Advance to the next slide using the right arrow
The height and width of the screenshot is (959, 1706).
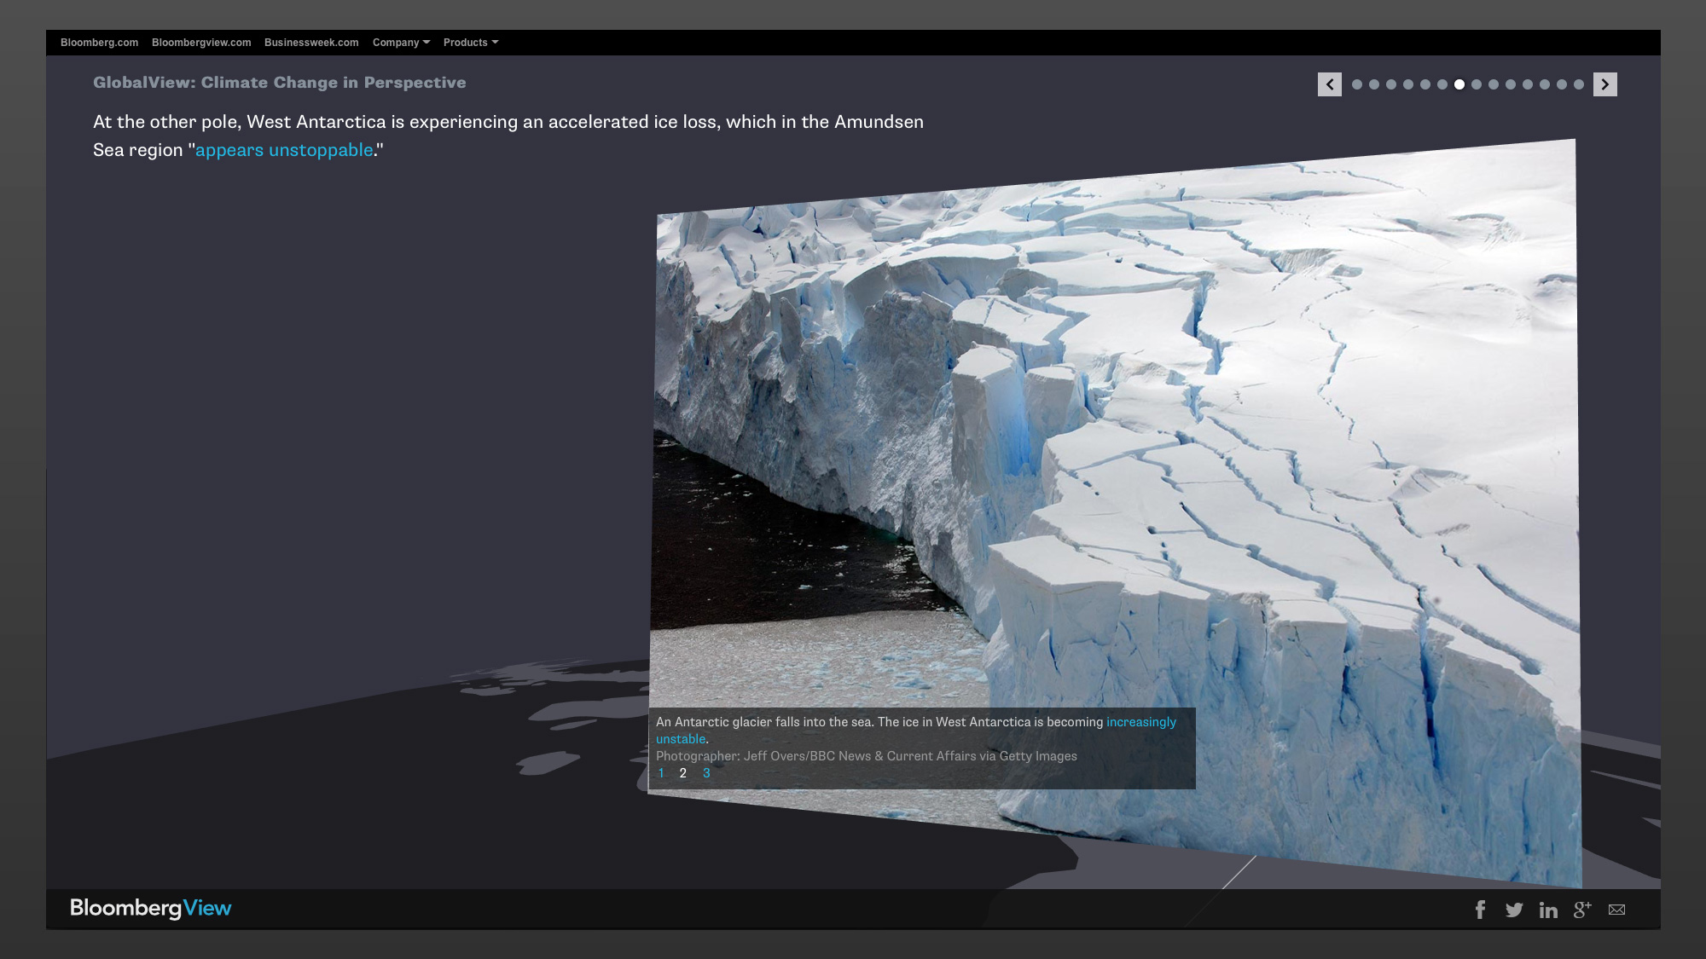(1604, 84)
